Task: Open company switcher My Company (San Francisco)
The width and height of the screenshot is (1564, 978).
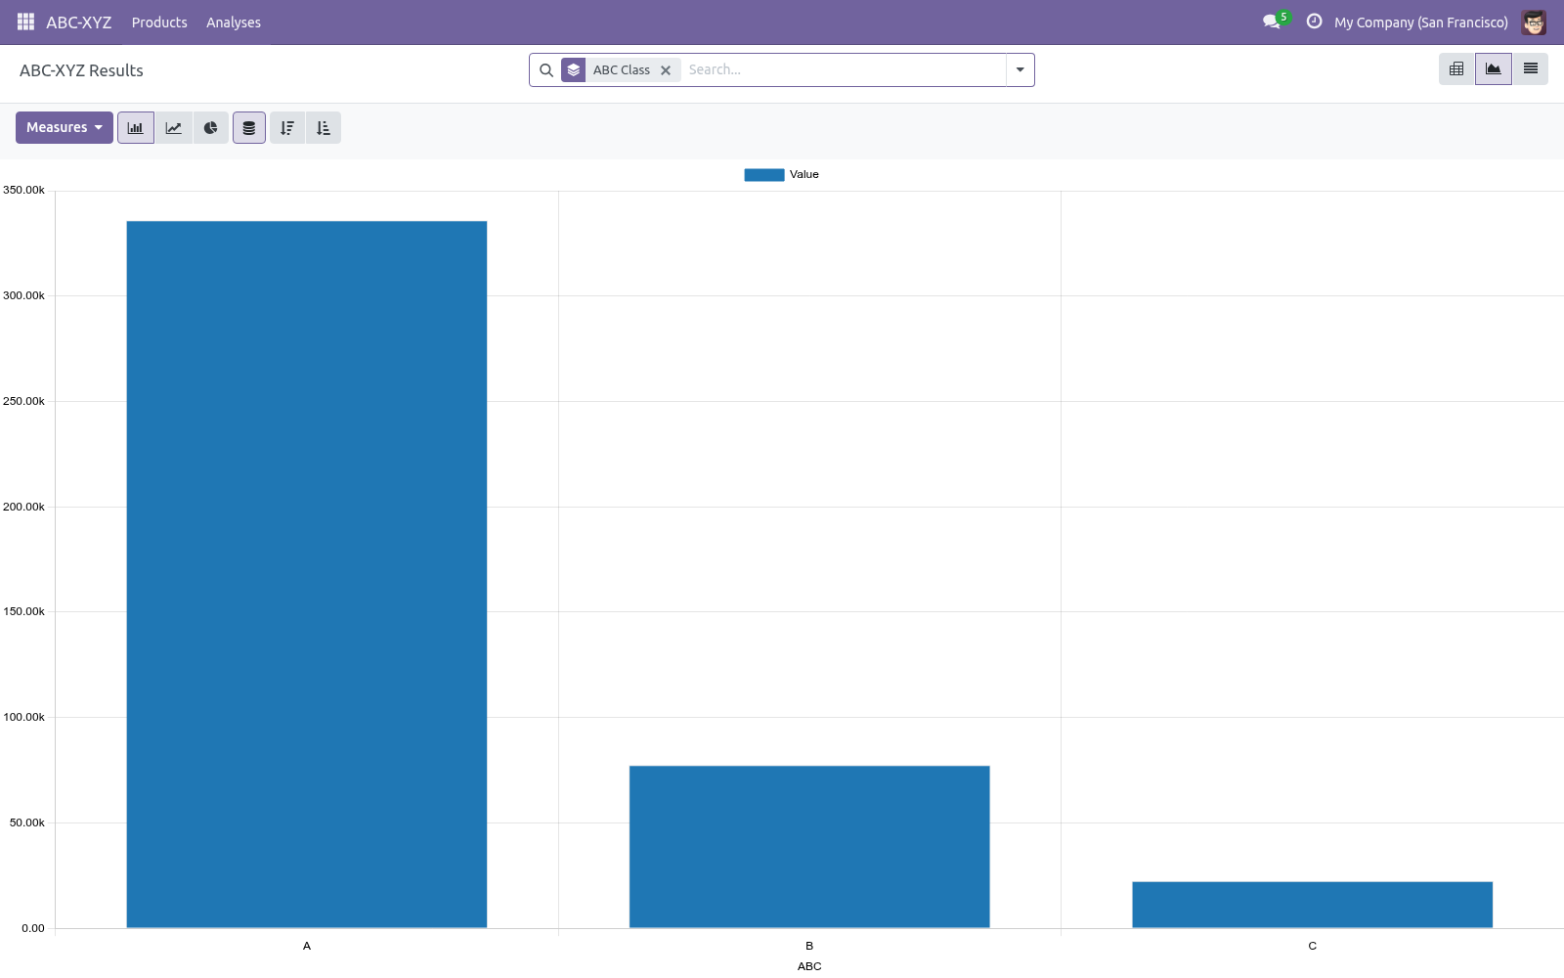Action: coord(1421,22)
